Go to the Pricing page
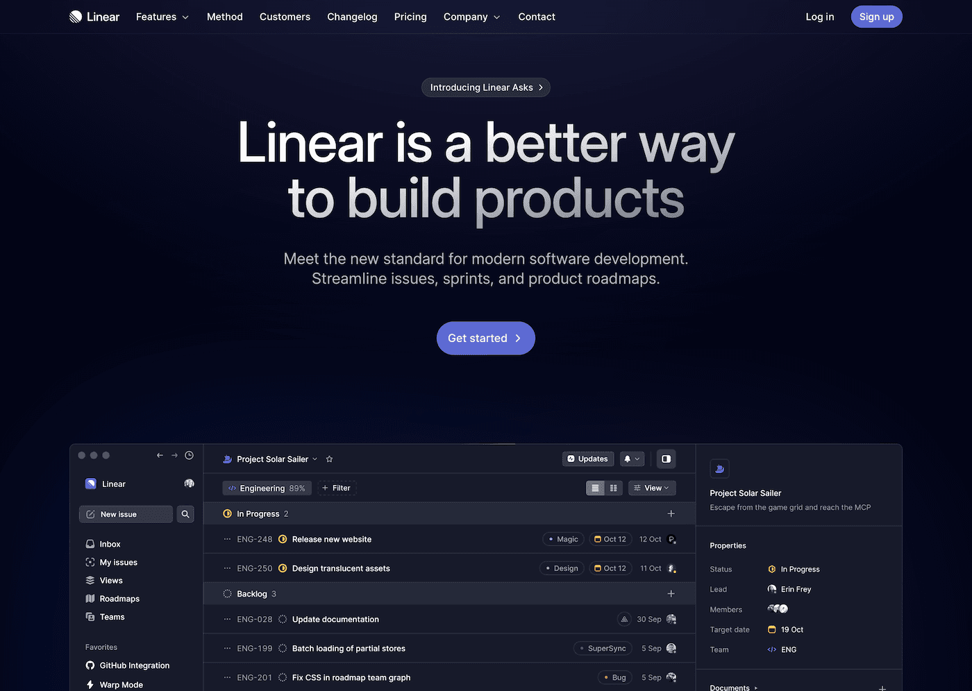Image resolution: width=972 pixels, height=691 pixels. point(410,17)
